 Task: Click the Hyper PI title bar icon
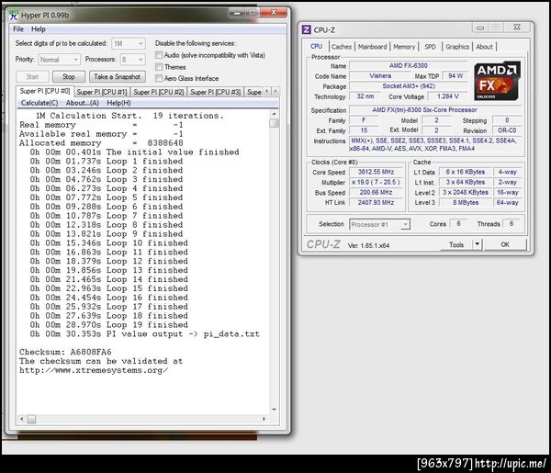tap(14, 16)
